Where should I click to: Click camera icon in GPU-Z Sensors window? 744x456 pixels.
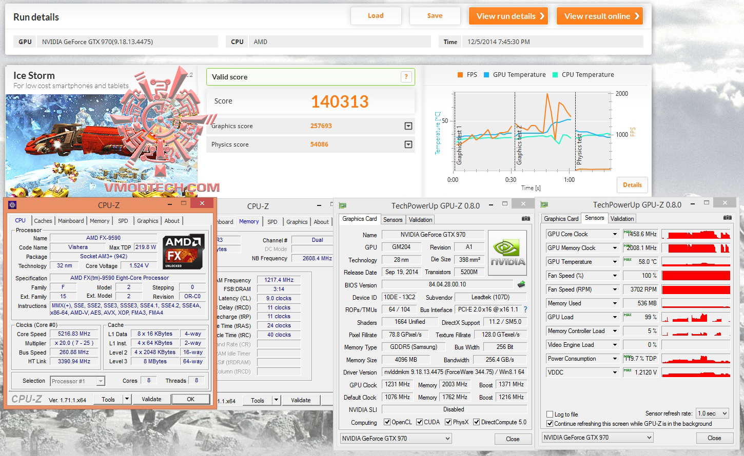(728, 218)
